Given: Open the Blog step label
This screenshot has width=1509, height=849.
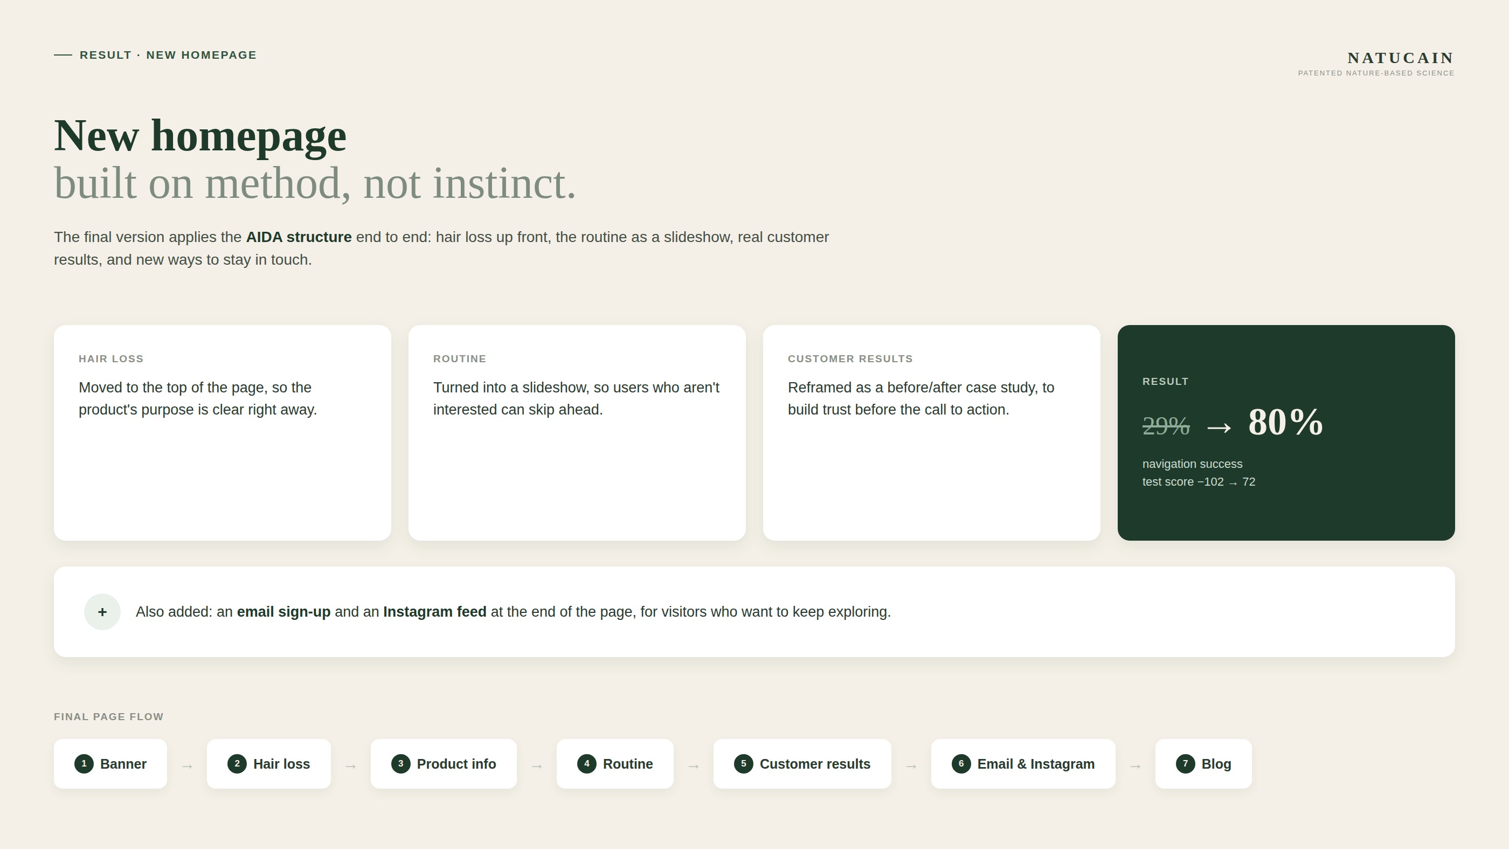Looking at the screenshot, I should [x=1216, y=764].
